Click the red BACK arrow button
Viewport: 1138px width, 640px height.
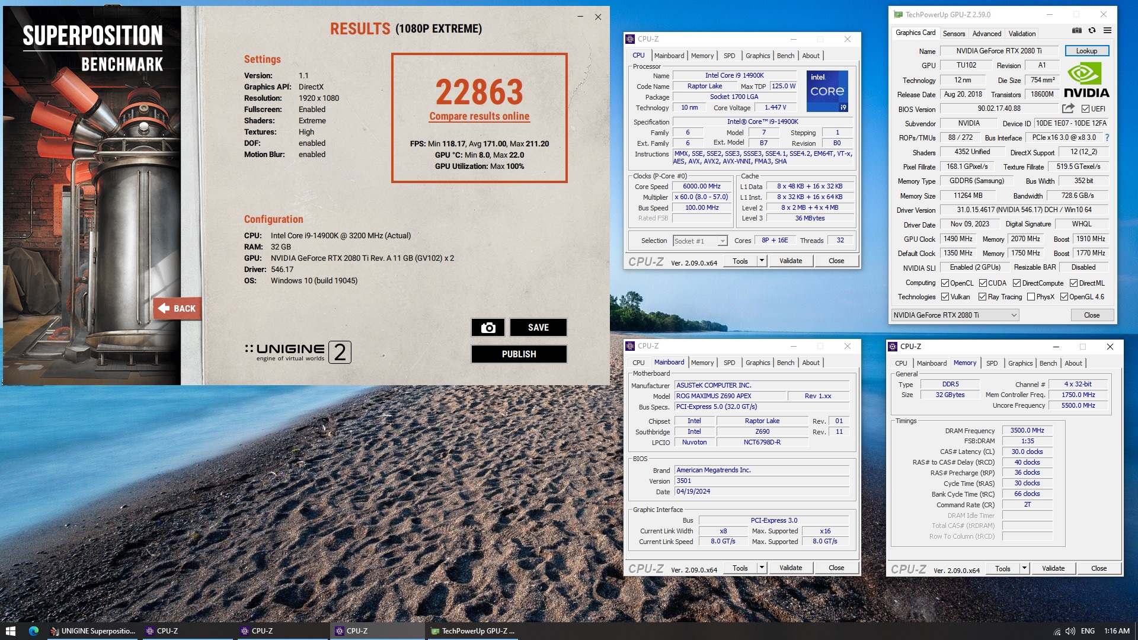(177, 309)
